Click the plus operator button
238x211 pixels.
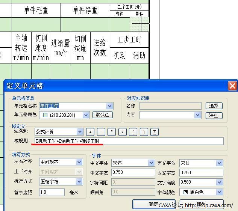tap(90, 132)
